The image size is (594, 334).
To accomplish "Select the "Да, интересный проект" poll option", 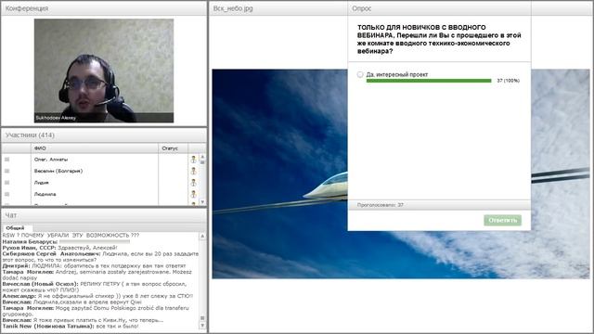I will (360, 74).
